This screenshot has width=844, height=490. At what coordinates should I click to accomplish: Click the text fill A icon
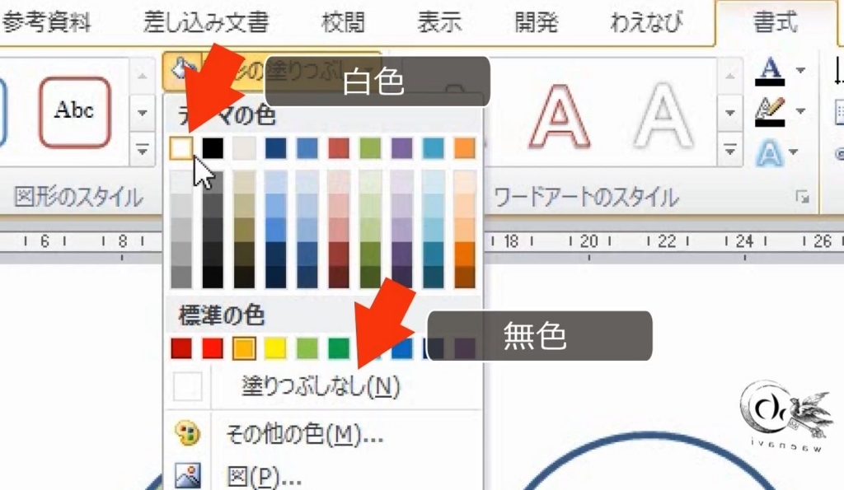point(770,71)
